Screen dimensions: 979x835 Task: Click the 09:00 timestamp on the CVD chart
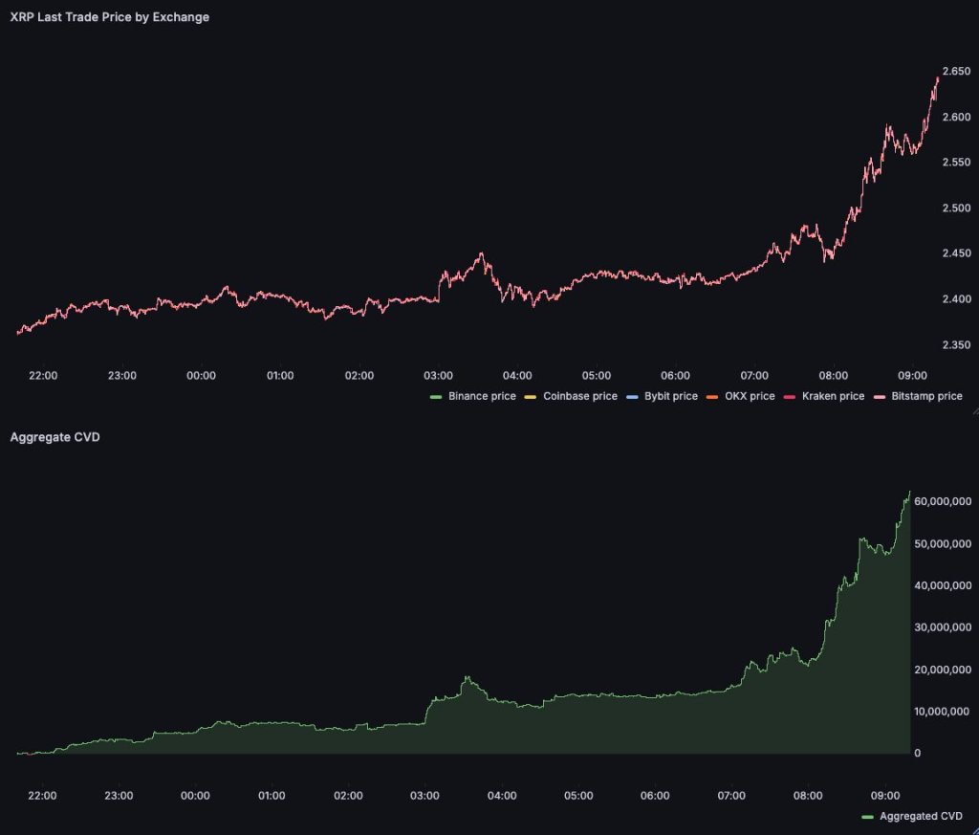(887, 795)
